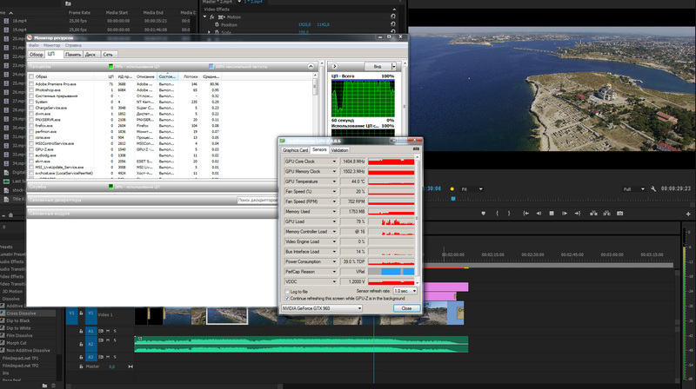Select Cross Dissolve transition in Effects

pyautogui.click(x=21, y=313)
